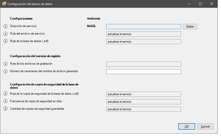Click the Número de caracteres del nombre label
The image size is (221, 136).
point(44,71)
